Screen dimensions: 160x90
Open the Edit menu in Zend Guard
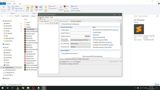43,17
